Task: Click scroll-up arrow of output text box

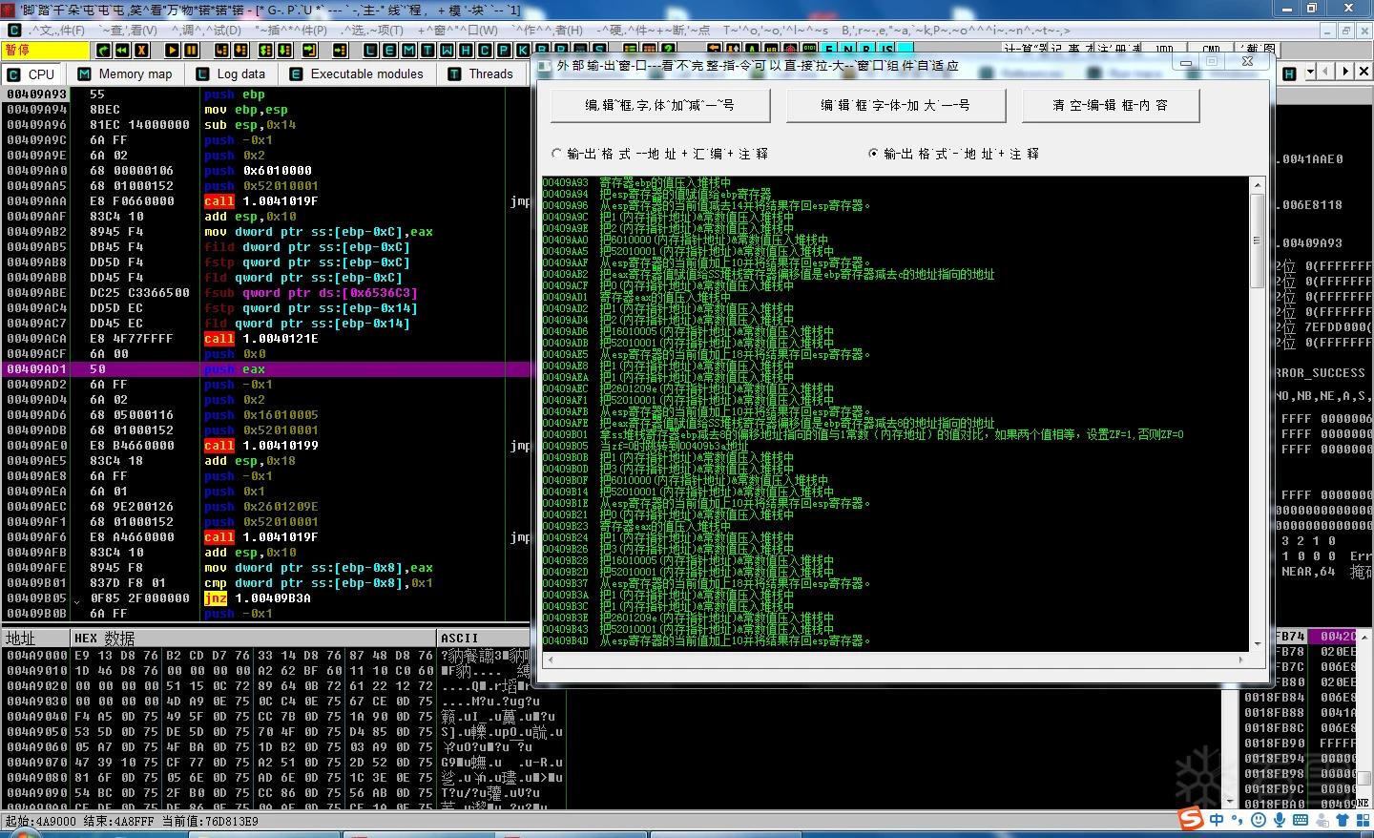Action: (x=1258, y=184)
